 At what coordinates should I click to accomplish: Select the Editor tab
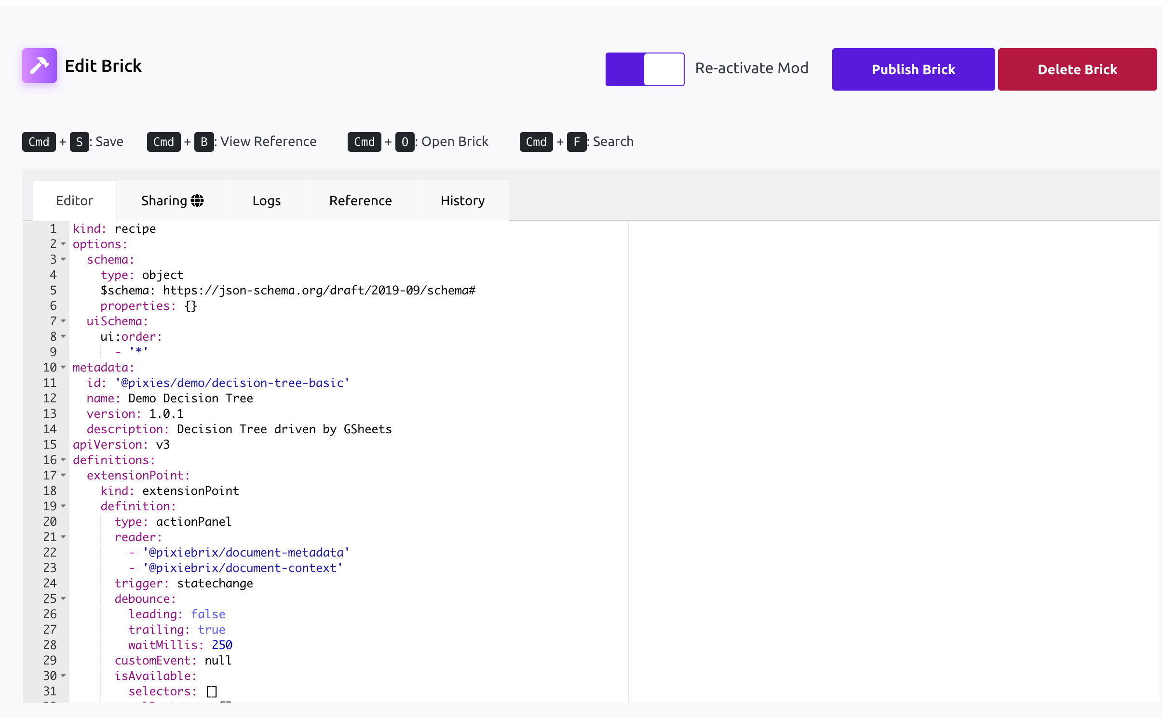(x=74, y=200)
